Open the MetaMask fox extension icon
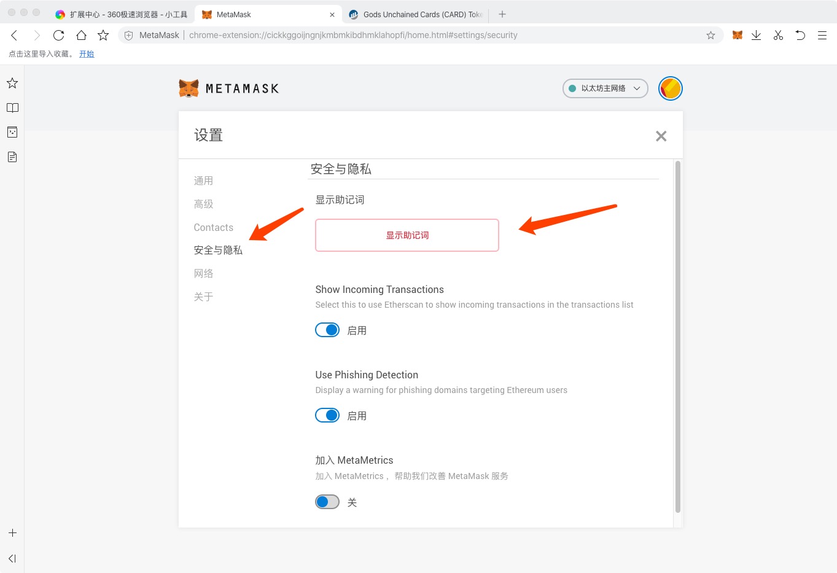Screen dimensions: 837x573 pyautogui.click(x=738, y=35)
